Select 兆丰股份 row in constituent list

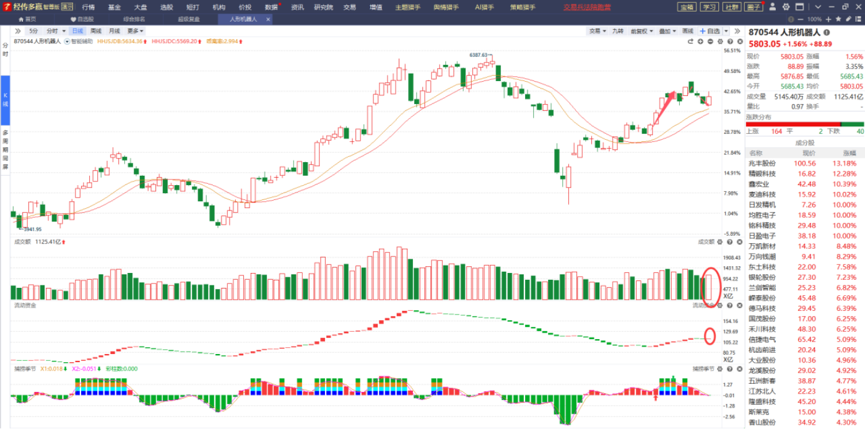click(806, 163)
